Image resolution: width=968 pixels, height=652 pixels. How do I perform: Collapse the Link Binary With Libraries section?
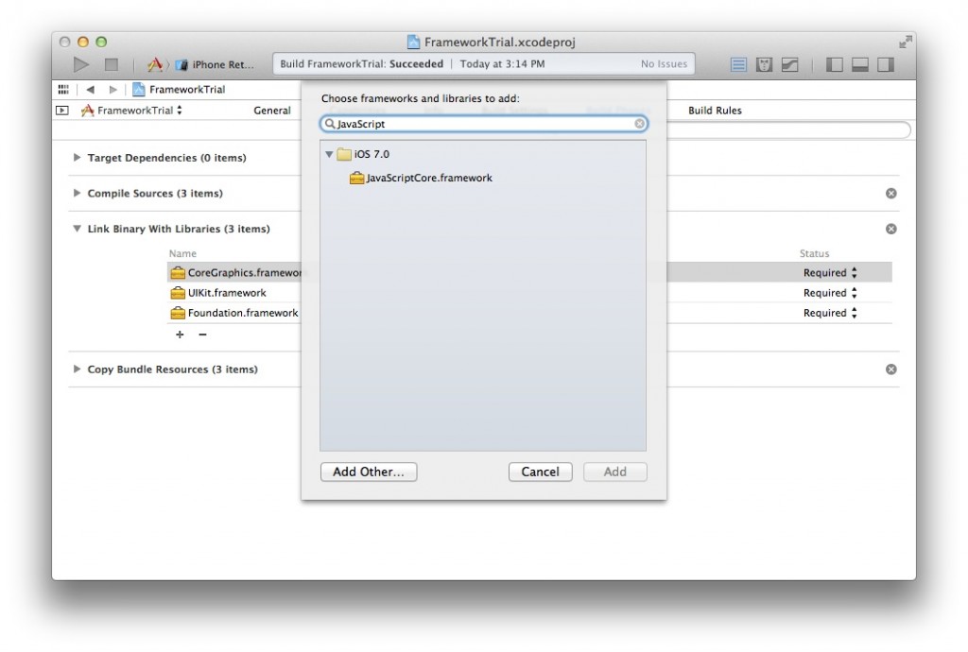(x=77, y=229)
